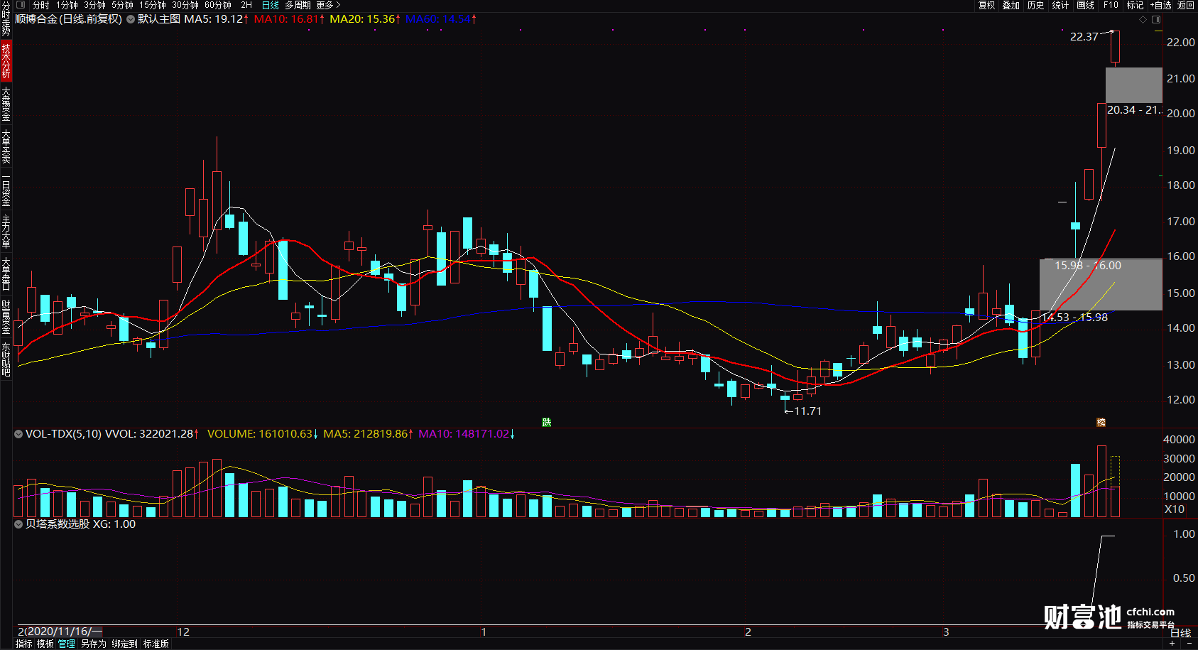This screenshot has width=1198, height=650.
Task: Select the 60分钟 period
Action: [x=218, y=5]
